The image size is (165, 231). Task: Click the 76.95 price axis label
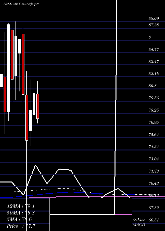(154, 122)
